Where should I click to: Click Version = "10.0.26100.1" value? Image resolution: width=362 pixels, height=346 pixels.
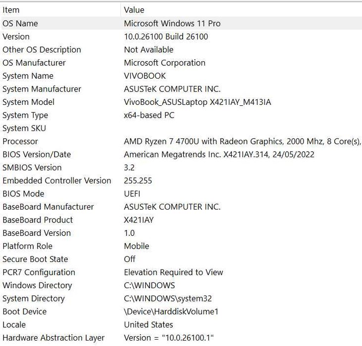click(169, 338)
